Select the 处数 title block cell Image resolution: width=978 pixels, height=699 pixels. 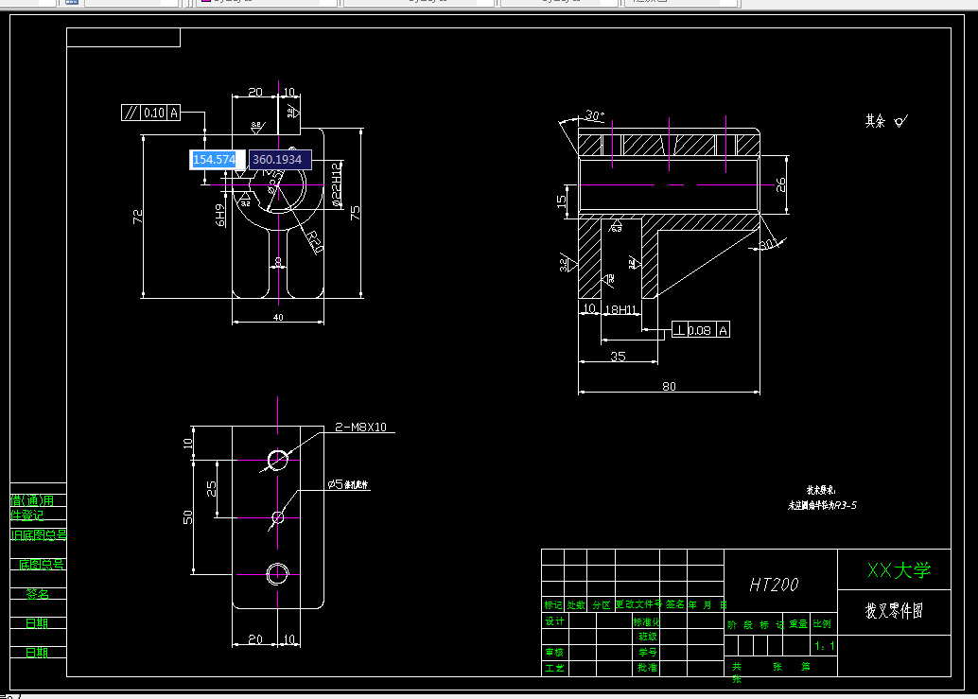point(576,604)
